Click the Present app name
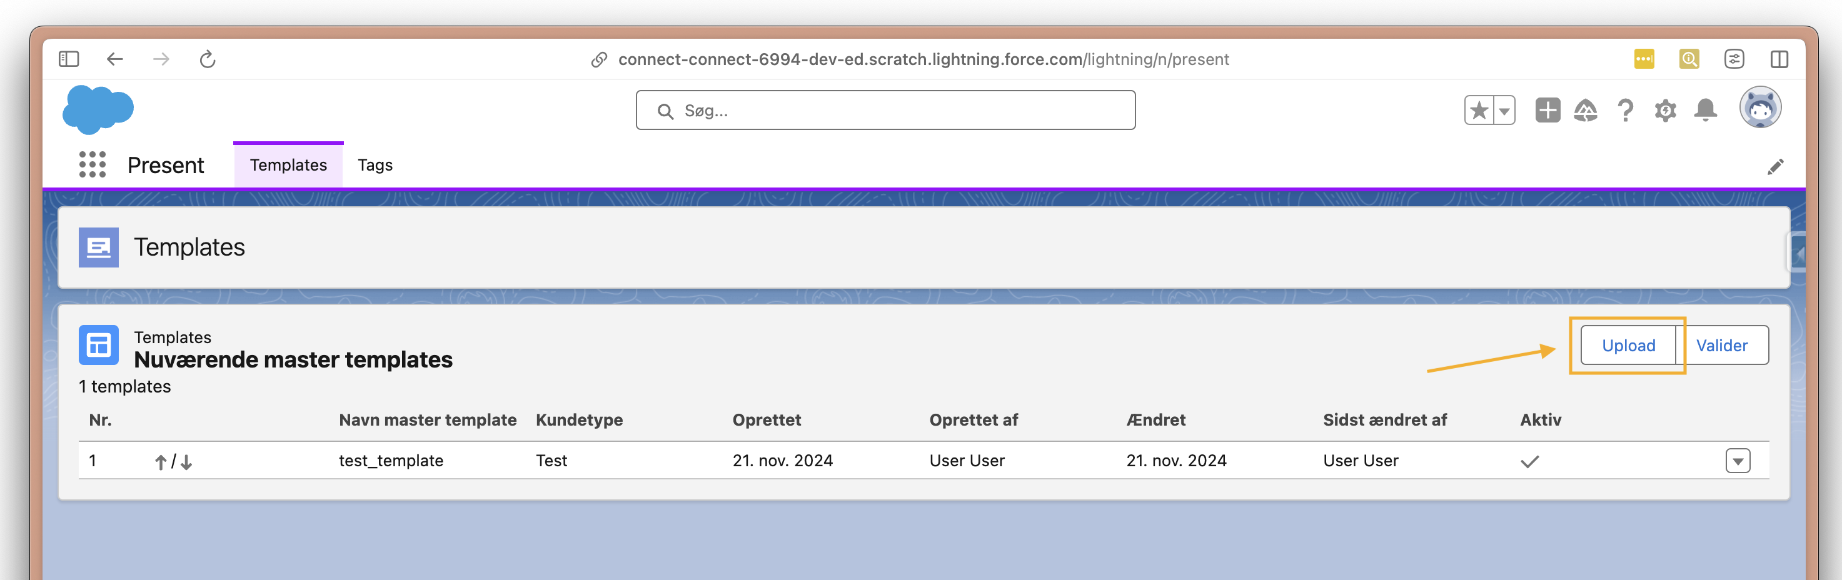 point(166,165)
